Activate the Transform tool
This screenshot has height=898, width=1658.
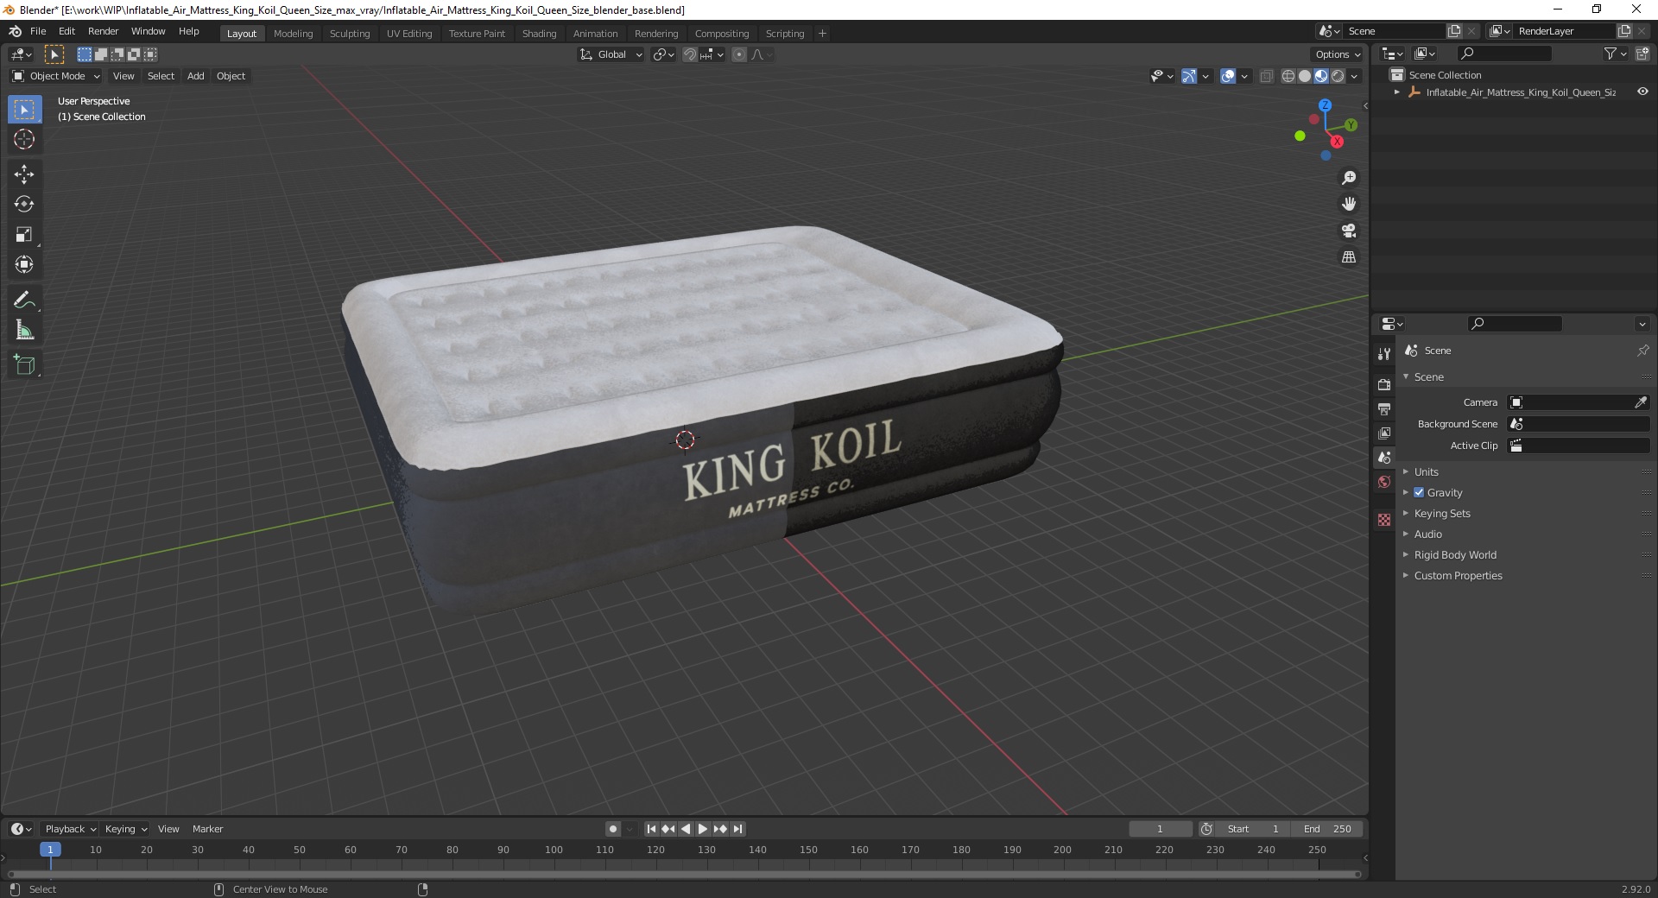(24, 265)
